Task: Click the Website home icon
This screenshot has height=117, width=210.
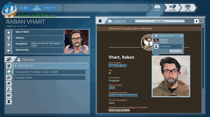Action: click(110, 21)
